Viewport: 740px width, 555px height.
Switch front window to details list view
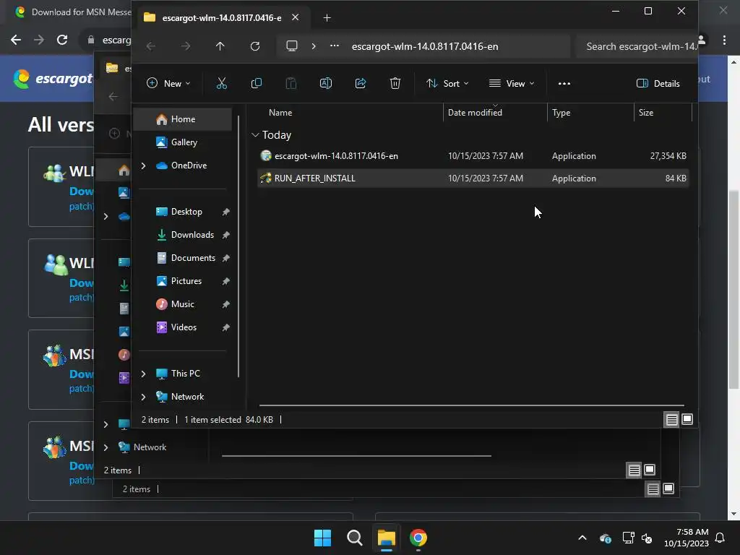[671, 420]
